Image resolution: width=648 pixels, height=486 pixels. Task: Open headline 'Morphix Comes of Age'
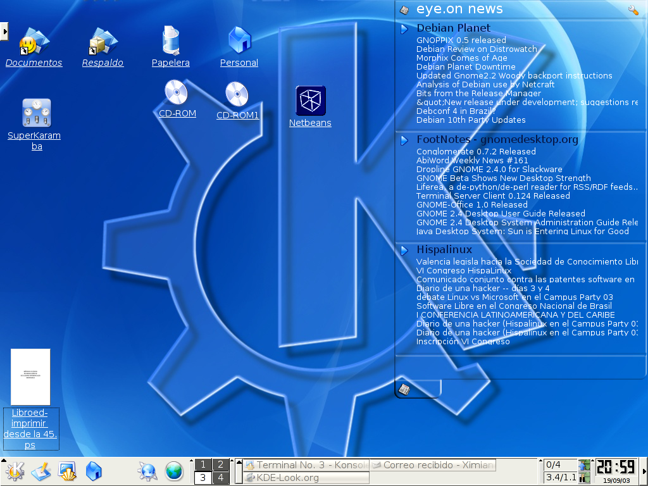click(x=461, y=58)
